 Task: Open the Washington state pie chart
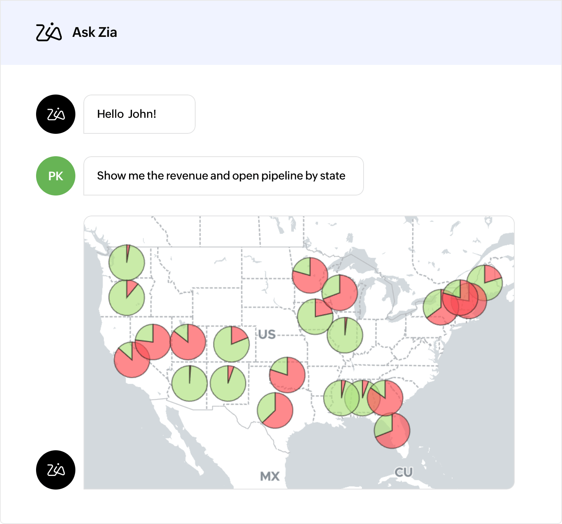pos(127,262)
